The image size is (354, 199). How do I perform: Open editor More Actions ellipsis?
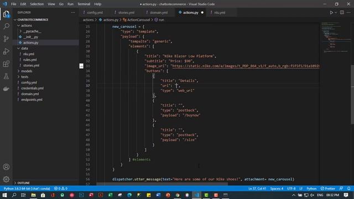[x=348, y=12]
